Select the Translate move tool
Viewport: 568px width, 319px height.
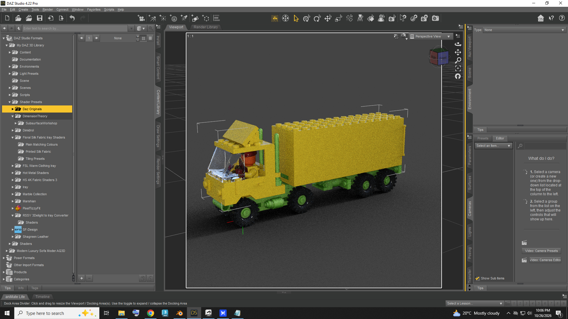[x=328, y=18]
